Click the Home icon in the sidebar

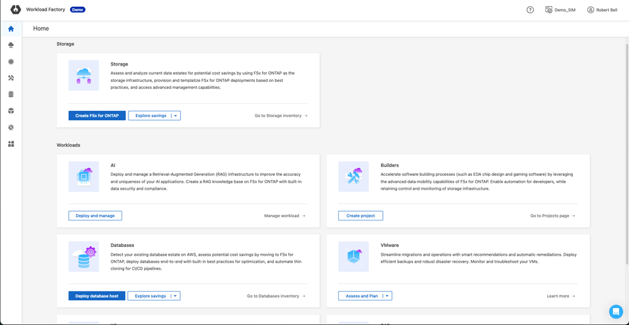[x=11, y=29]
